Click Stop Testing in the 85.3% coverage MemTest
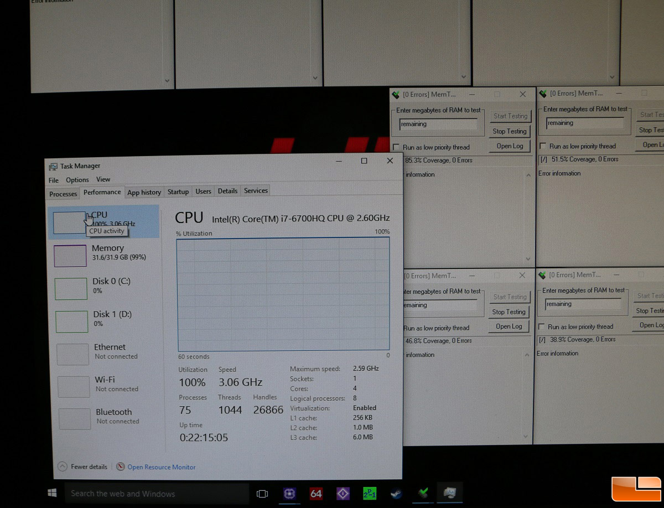Image resolution: width=664 pixels, height=508 pixels. click(510, 131)
